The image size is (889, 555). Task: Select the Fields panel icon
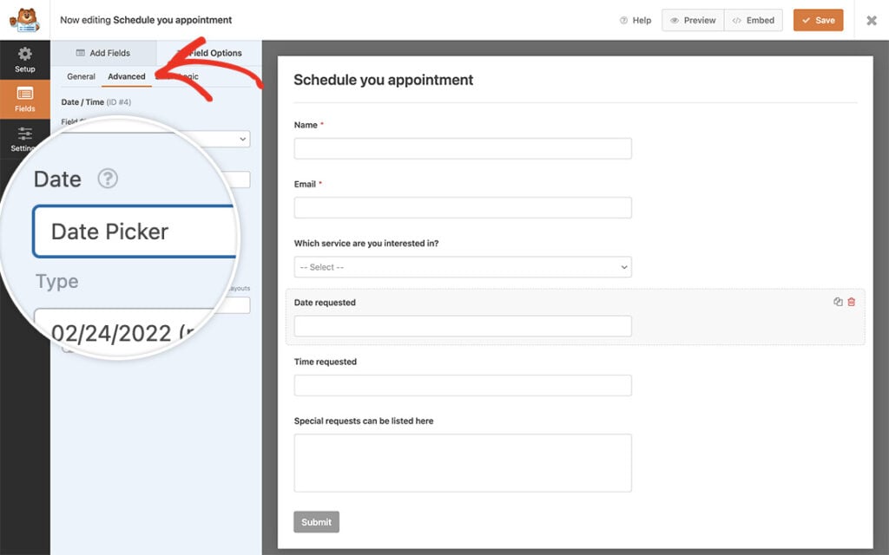(24, 99)
